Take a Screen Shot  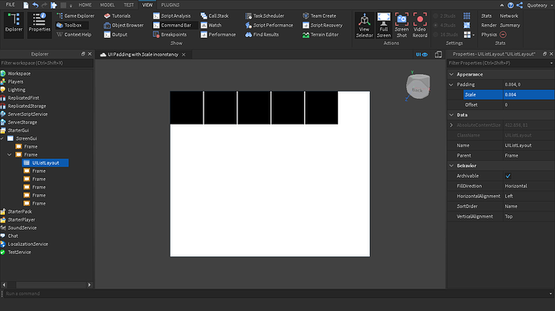click(x=401, y=25)
